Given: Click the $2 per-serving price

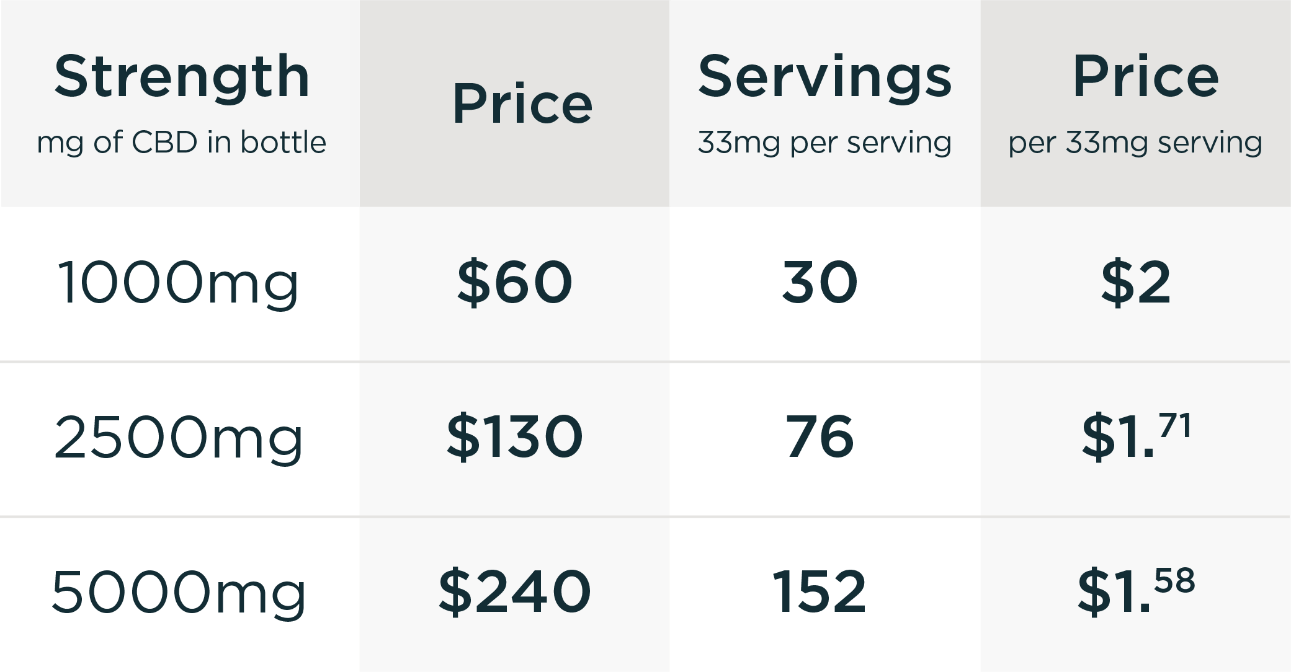Looking at the screenshot, I should click(1135, 283).
